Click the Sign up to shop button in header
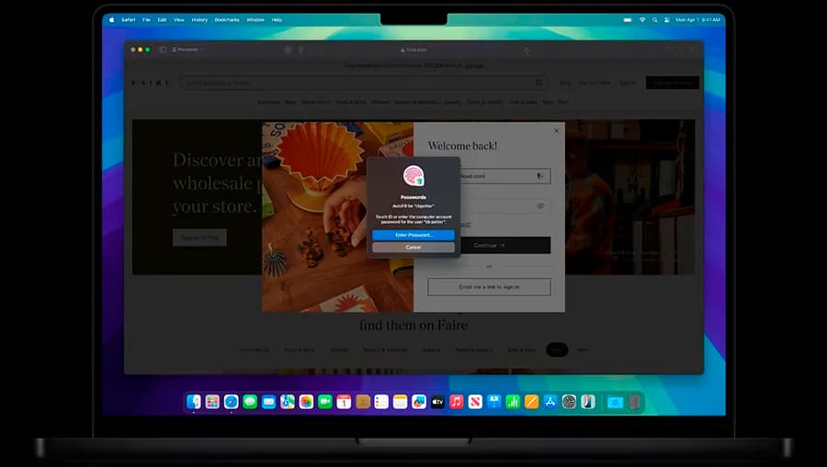Image resolution: width=827 pixels, height=467 pixels. pyautogui.click(x=673, y=83)
